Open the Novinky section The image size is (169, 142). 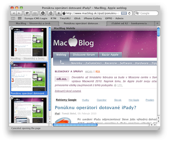pos(77,63)
